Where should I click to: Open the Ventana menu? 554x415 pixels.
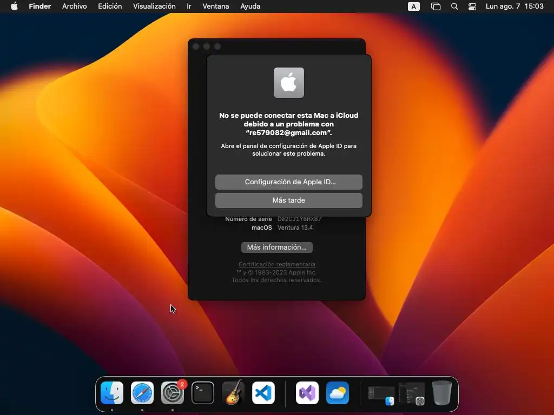[x=215, y=6]
